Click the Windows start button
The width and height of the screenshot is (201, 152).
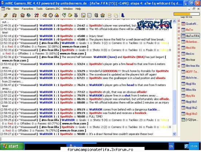[12, 146]
